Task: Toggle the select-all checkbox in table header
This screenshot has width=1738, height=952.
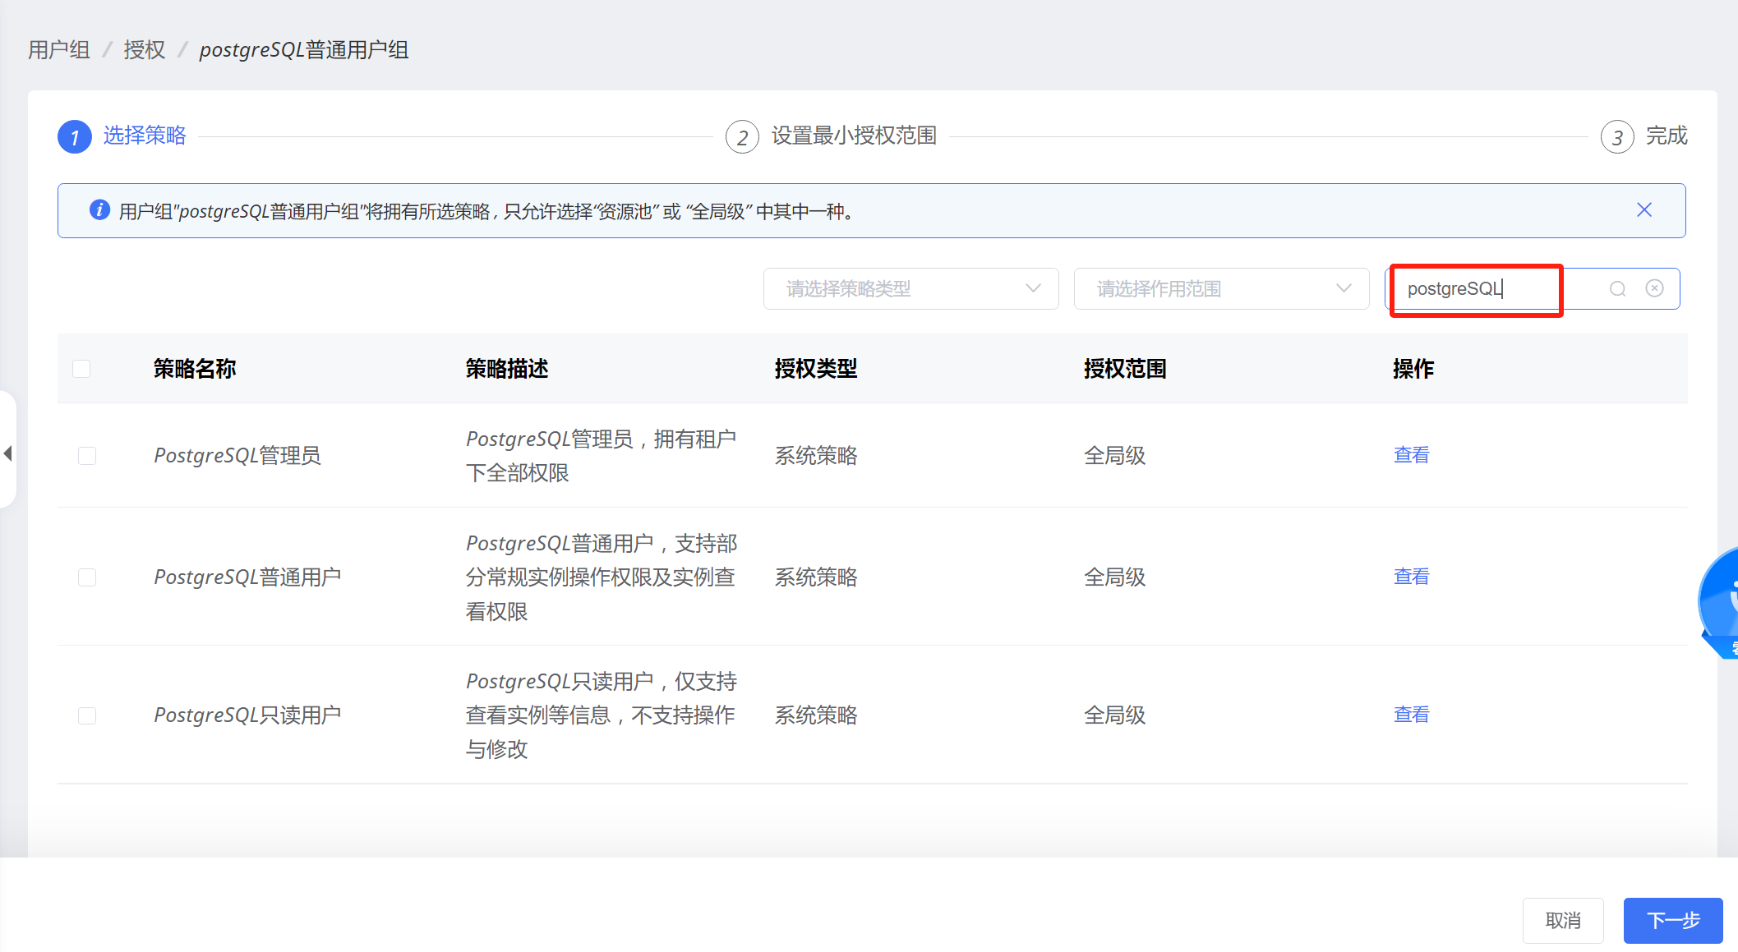Action: (81, 369)
